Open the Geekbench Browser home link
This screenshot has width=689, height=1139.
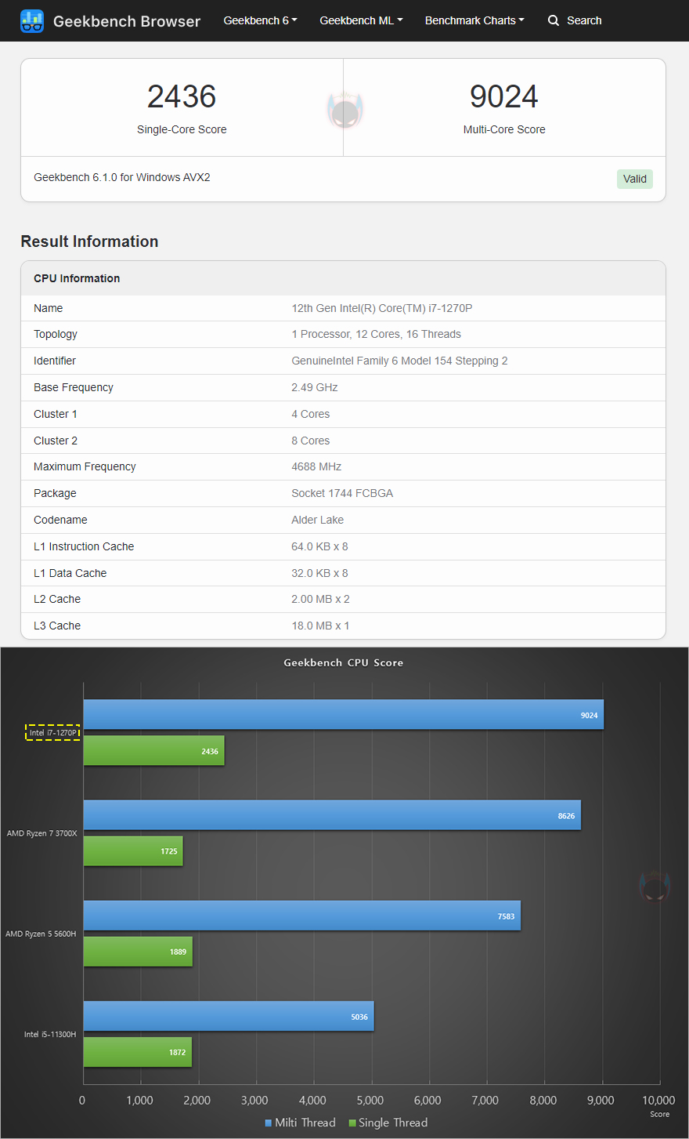[110, 21]
